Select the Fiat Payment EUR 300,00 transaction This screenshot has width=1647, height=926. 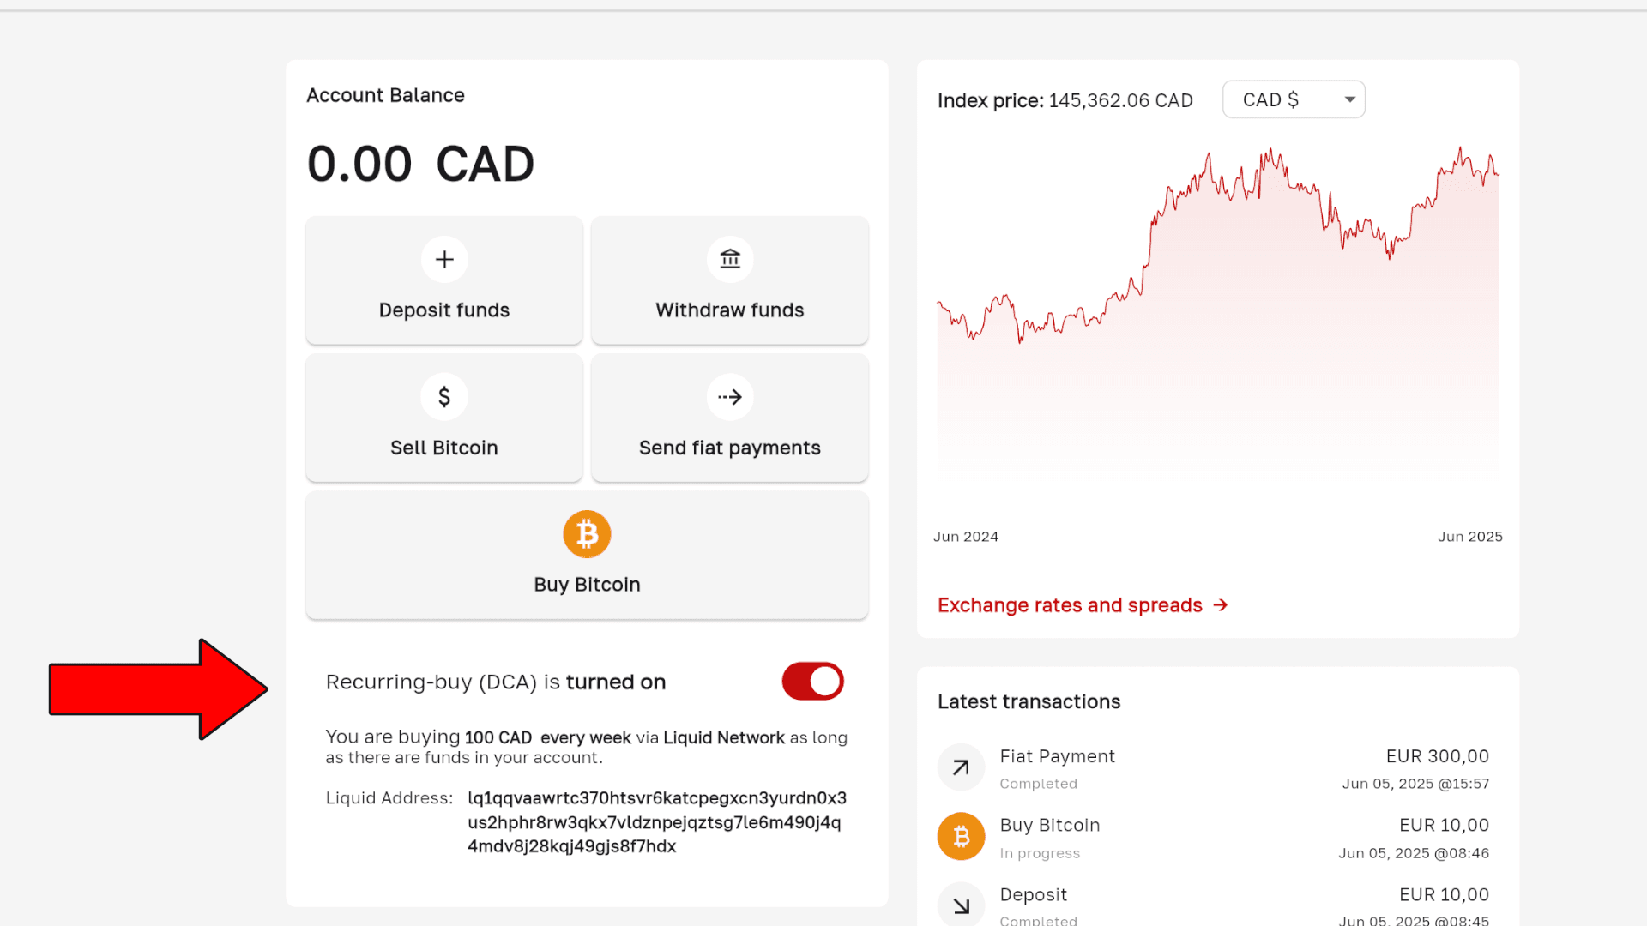click(1214, 768)
